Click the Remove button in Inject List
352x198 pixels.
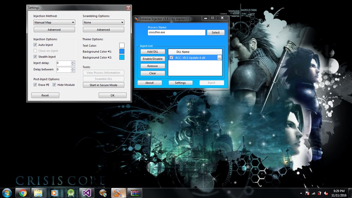153,66
